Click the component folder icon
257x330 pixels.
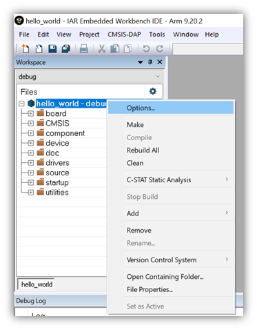pyautogui.click(x=41, y=133)
